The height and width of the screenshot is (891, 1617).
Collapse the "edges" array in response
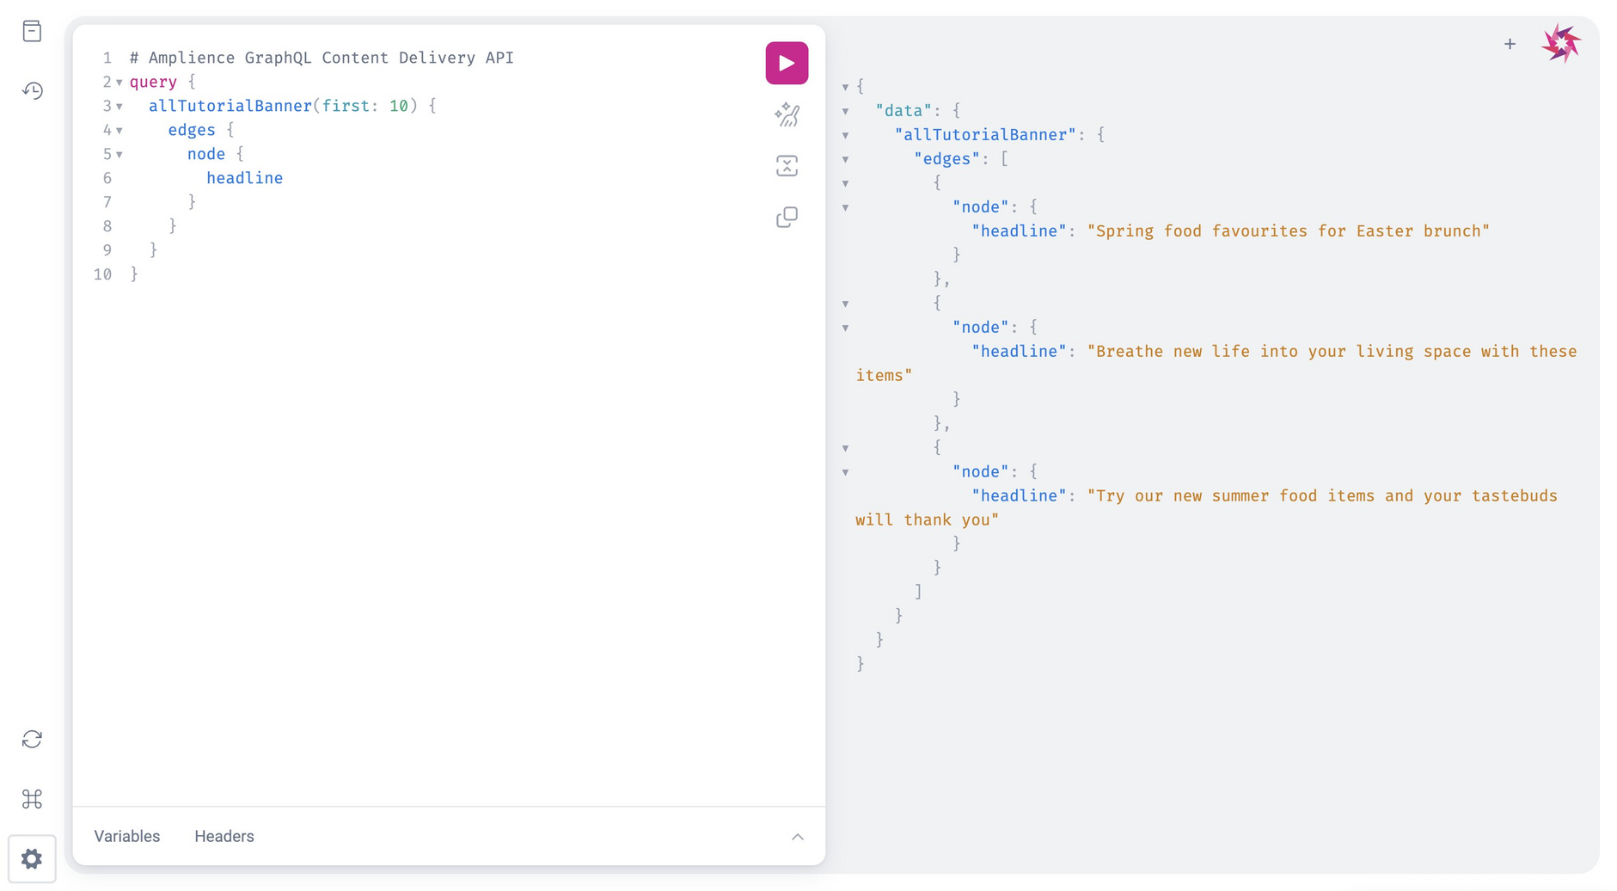[x=846, y=159]
